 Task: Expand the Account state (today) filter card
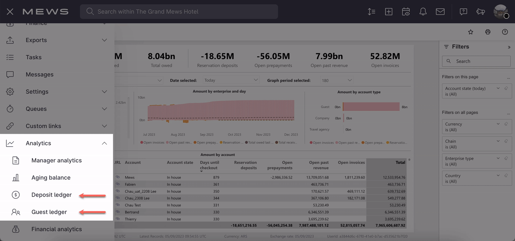point(498,88)
